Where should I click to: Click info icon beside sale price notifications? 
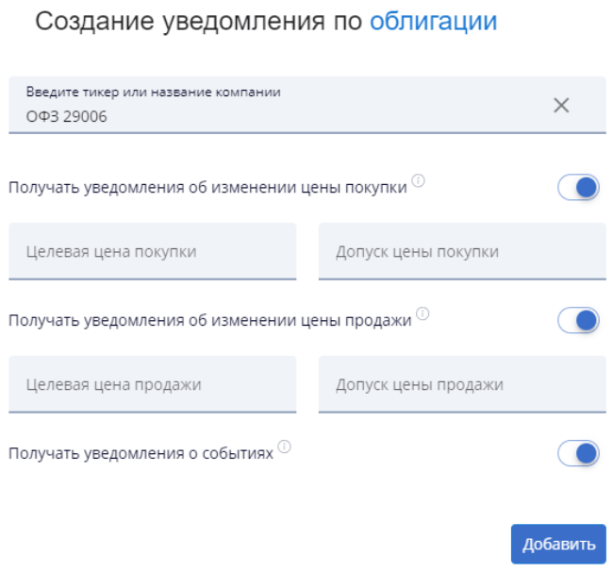(422, 314)
